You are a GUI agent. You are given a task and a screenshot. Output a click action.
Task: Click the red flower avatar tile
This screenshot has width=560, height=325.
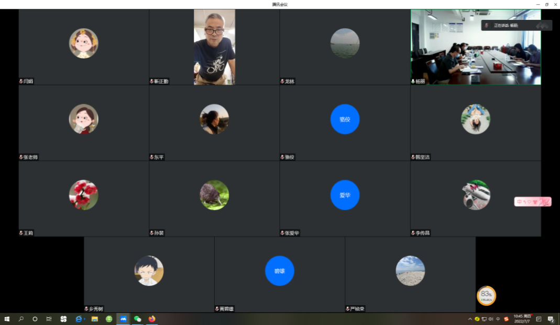(83, 195)
